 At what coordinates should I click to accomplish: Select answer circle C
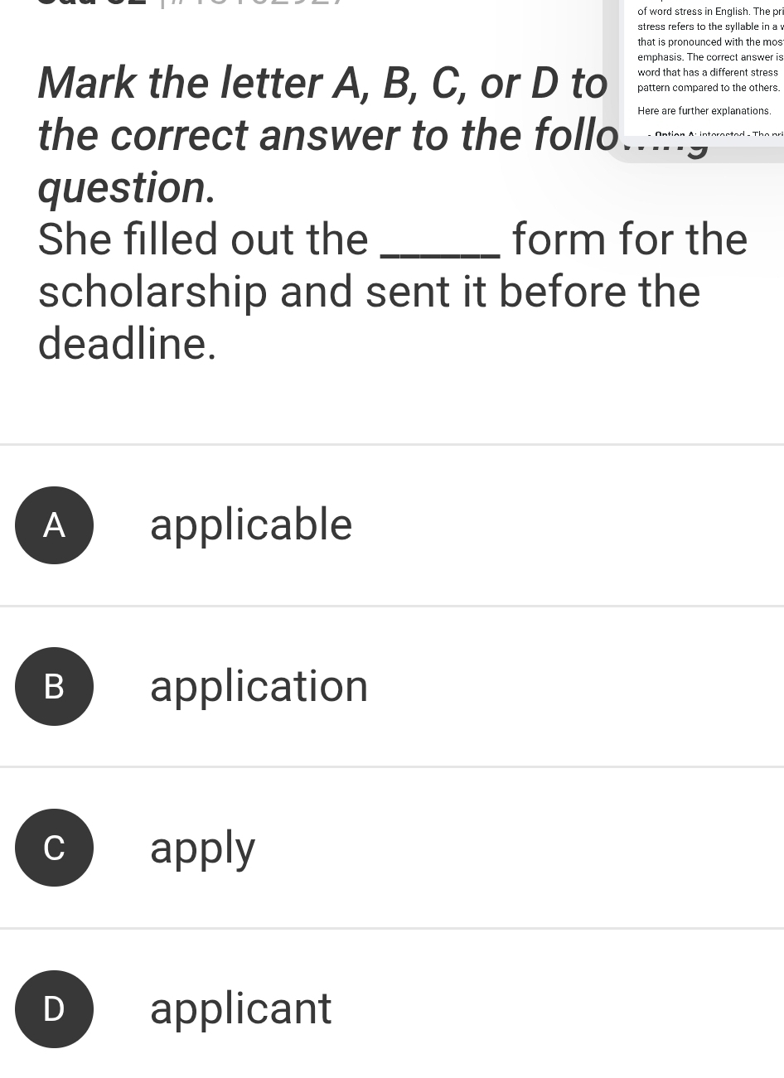(54, 848)
